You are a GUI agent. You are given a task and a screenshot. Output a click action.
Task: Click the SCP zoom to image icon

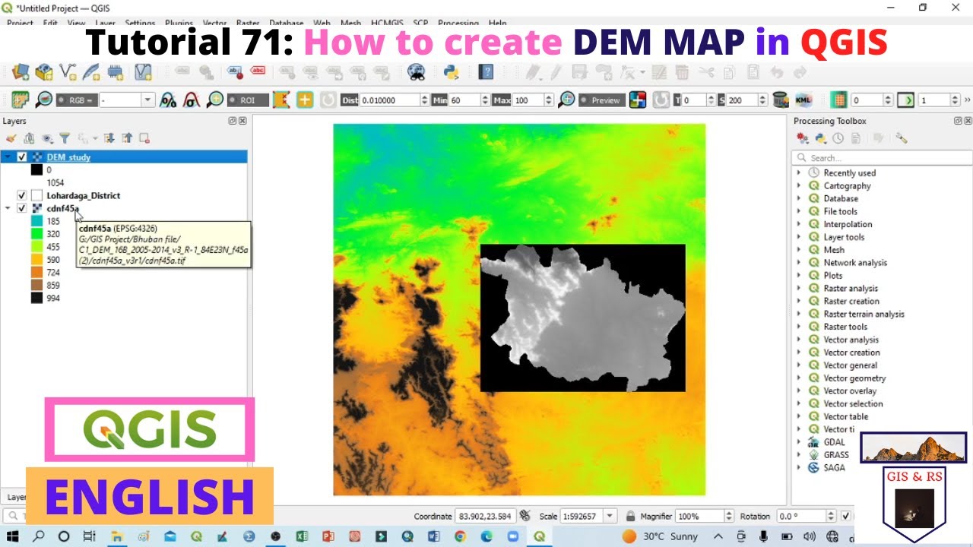[x=44, y=100]
